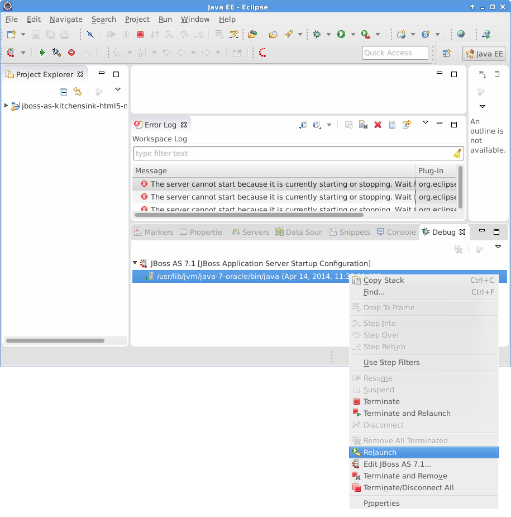
Task: Switch to the Console tab
Action: coord(397,232)
